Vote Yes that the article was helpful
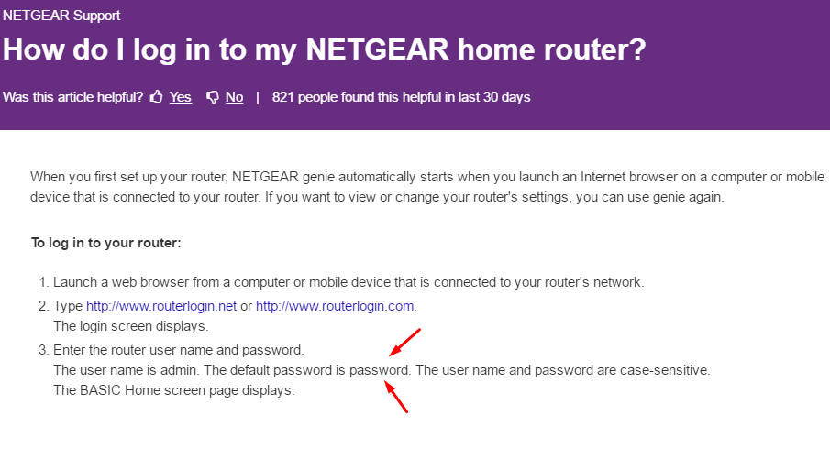This screenshot has width=830, height=470. click(x=181, y=97)
